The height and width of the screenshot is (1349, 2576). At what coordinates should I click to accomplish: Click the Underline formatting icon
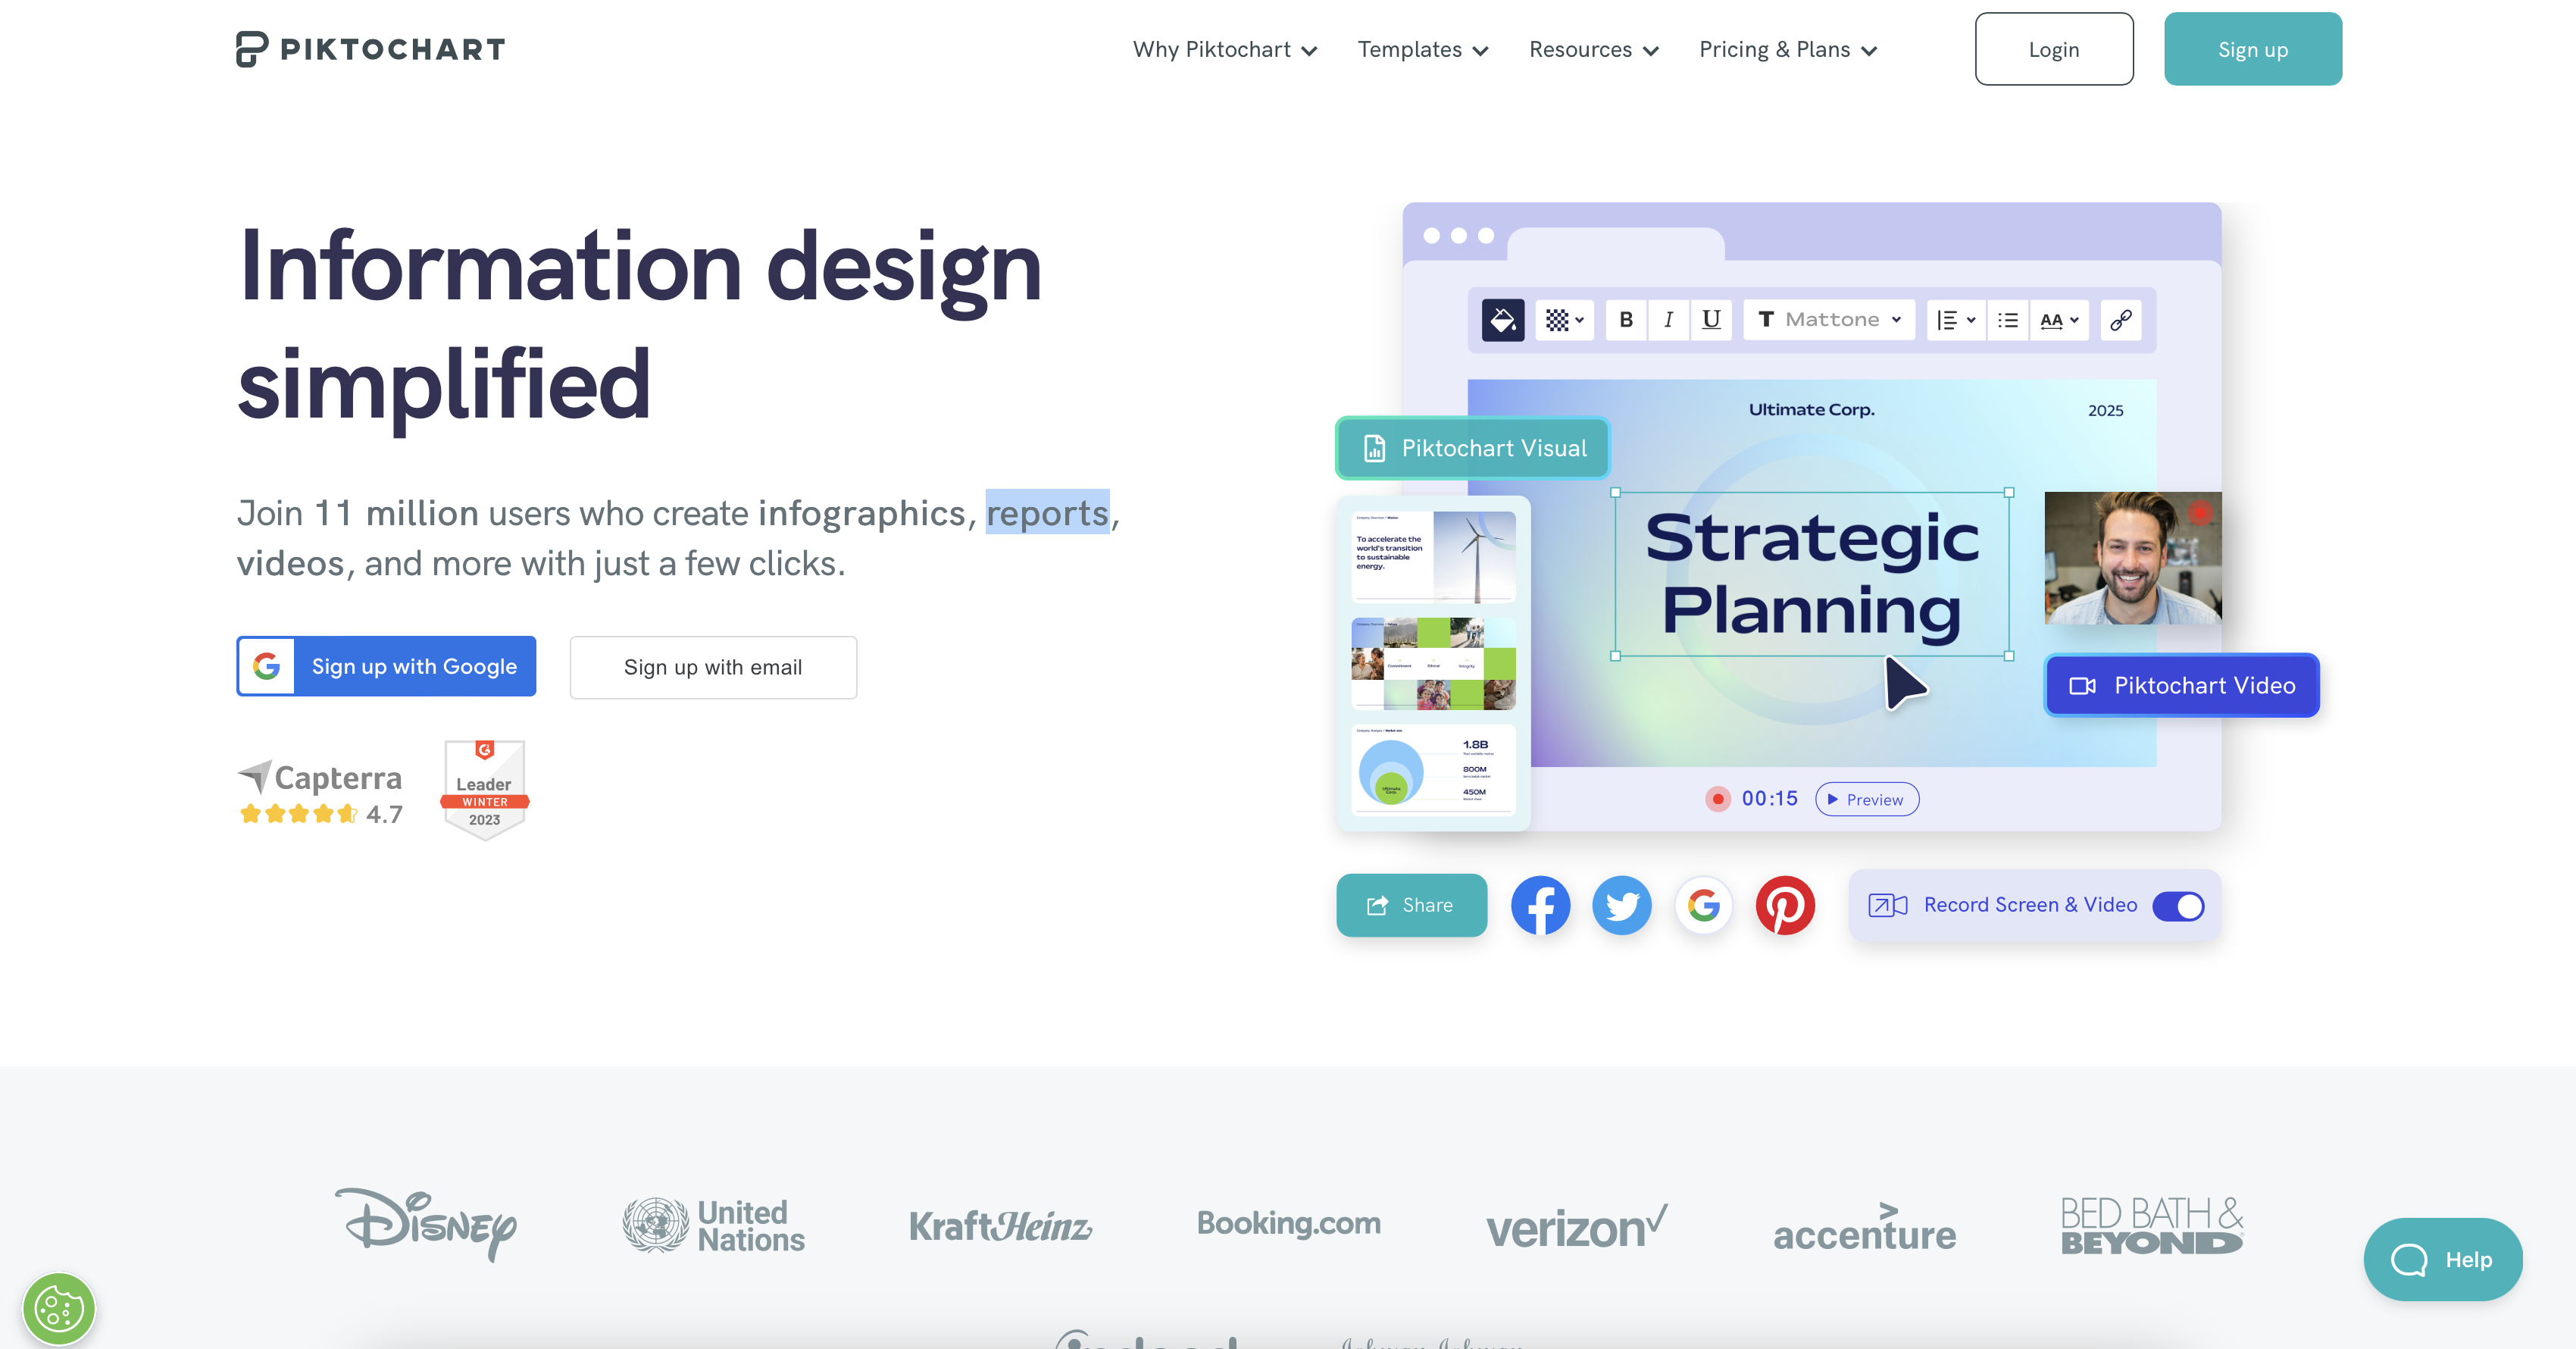click(x=1711, y=322)
